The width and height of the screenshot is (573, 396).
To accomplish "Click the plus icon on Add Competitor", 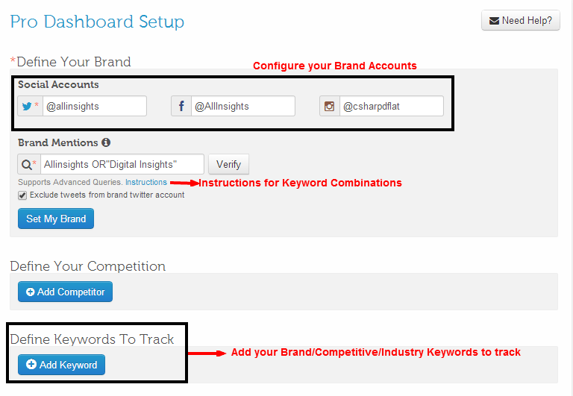I will 31,292.
